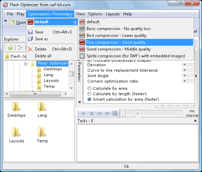Click the step backward frame button
This screenshot has width=202, height=172.
pos(99,113)
